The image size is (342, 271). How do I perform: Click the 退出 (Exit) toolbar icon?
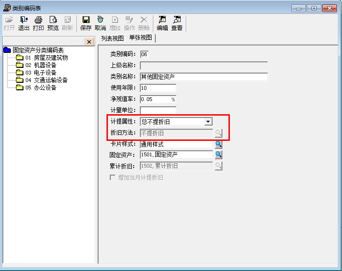24,23
